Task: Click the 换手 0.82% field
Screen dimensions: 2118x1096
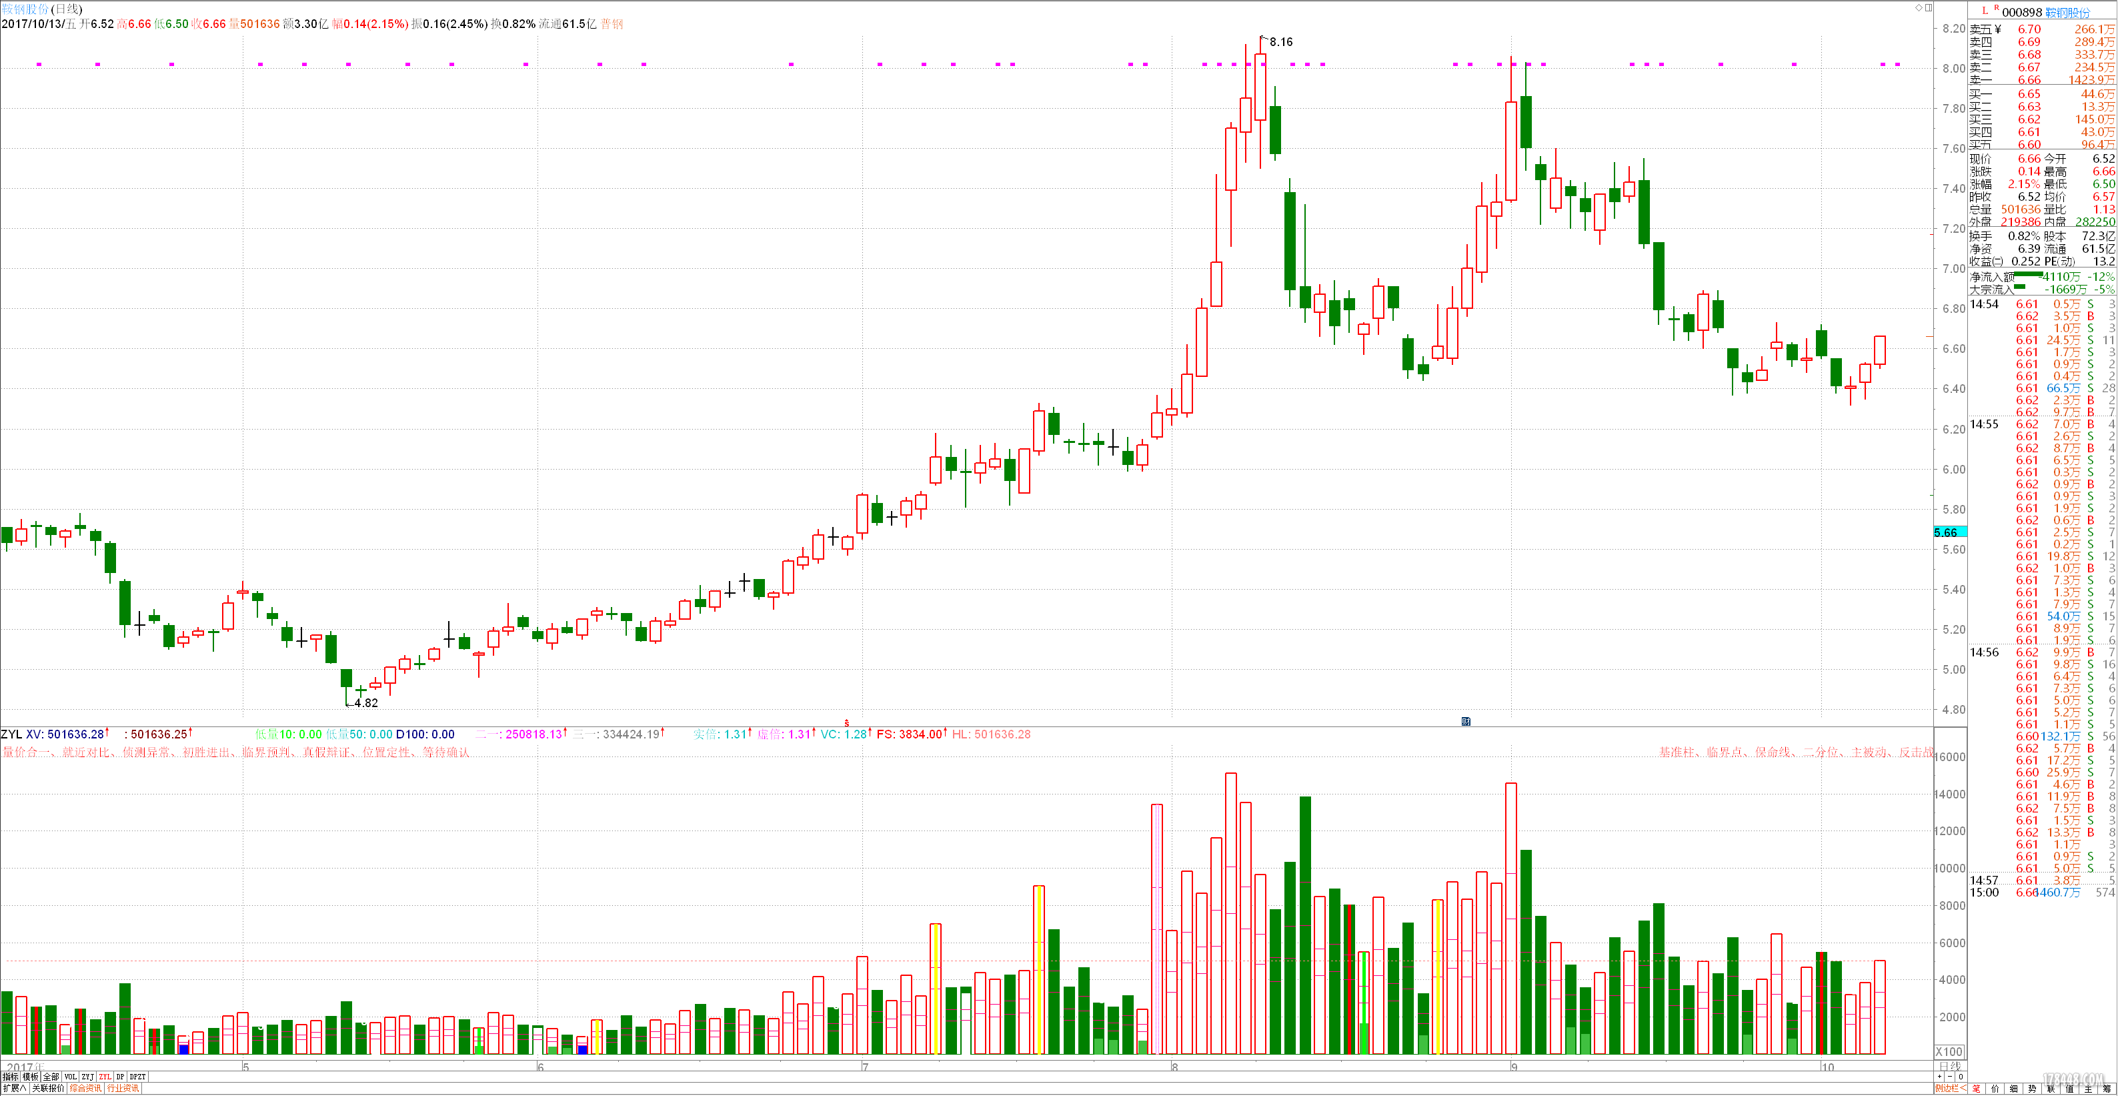Action: (2005, 236)
